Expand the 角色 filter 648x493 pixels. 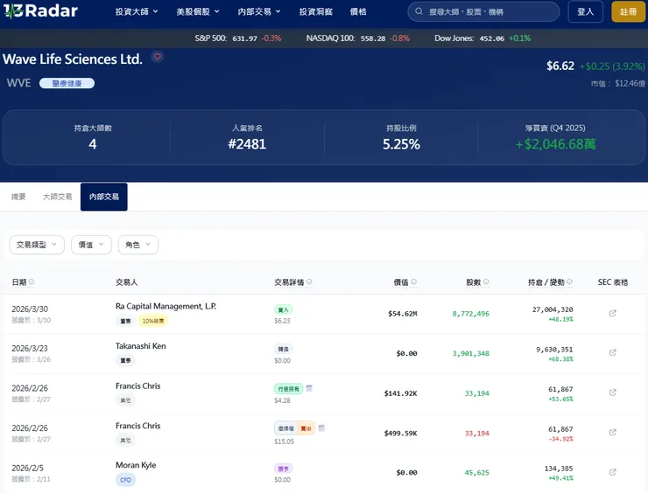138,245
